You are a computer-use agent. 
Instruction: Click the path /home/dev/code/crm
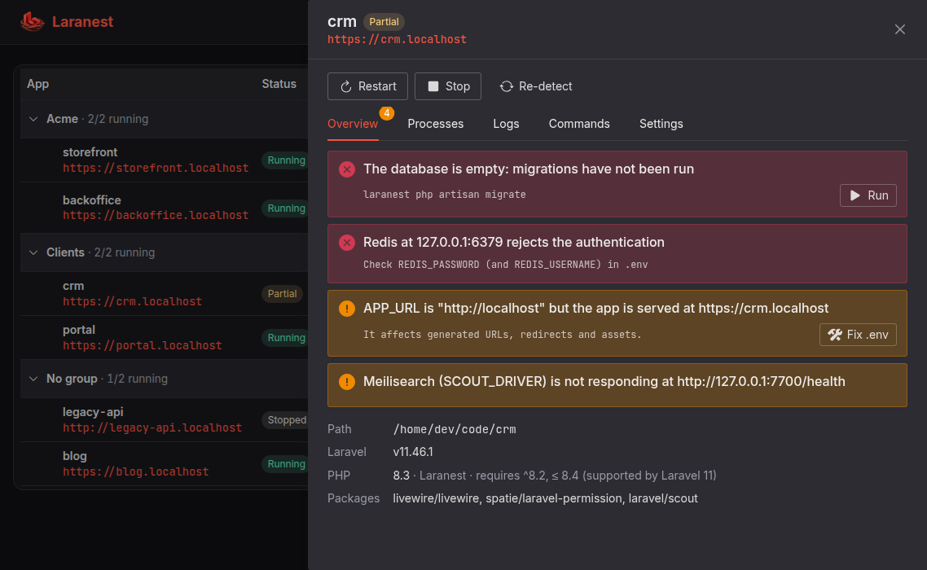(455, 430)
